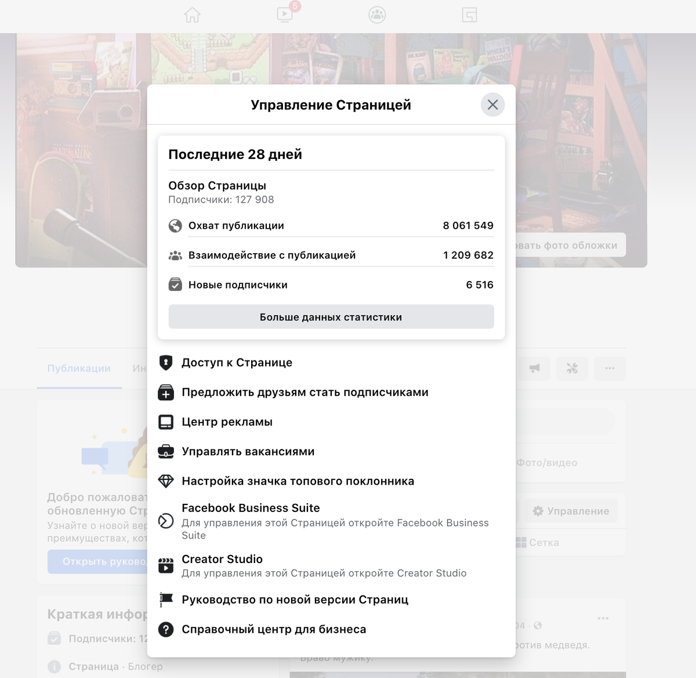This screenshot has width=696, height=678.
Task: Click Открыть руководство blue button
Action: 97,561
